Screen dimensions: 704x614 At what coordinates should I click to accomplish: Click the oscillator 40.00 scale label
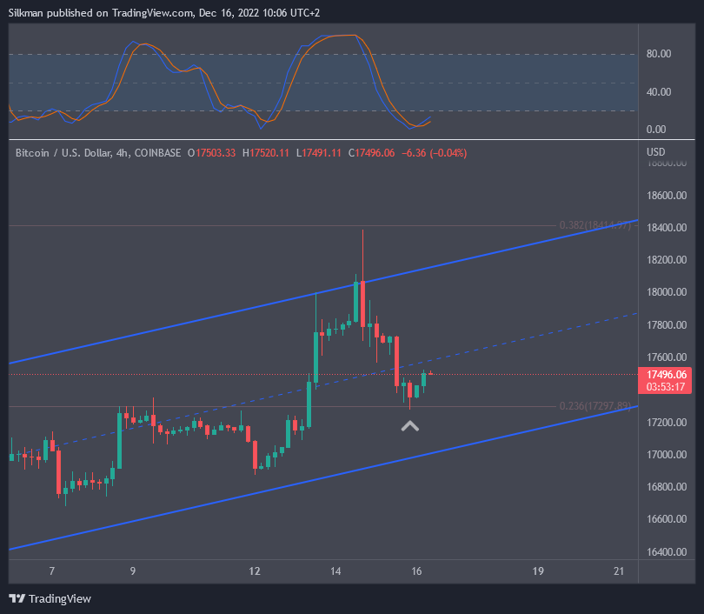click(x=659, y=92)
